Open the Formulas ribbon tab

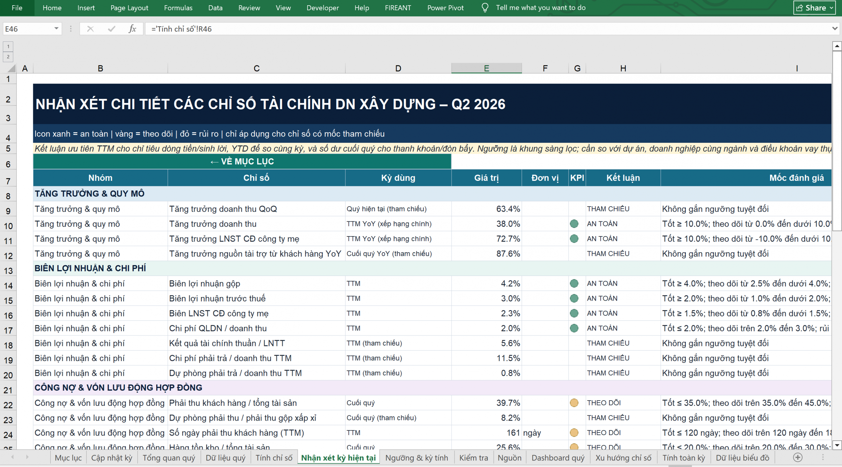[x=178, y=8]
